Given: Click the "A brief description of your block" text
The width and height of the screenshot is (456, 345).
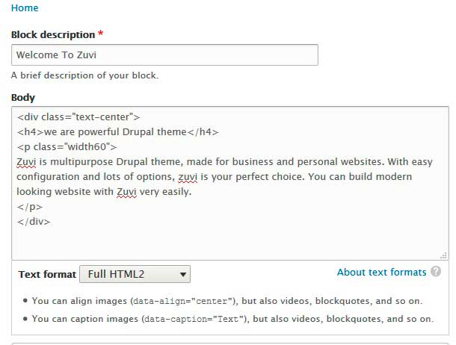Looking at the screenshot, I should (84, 75).
